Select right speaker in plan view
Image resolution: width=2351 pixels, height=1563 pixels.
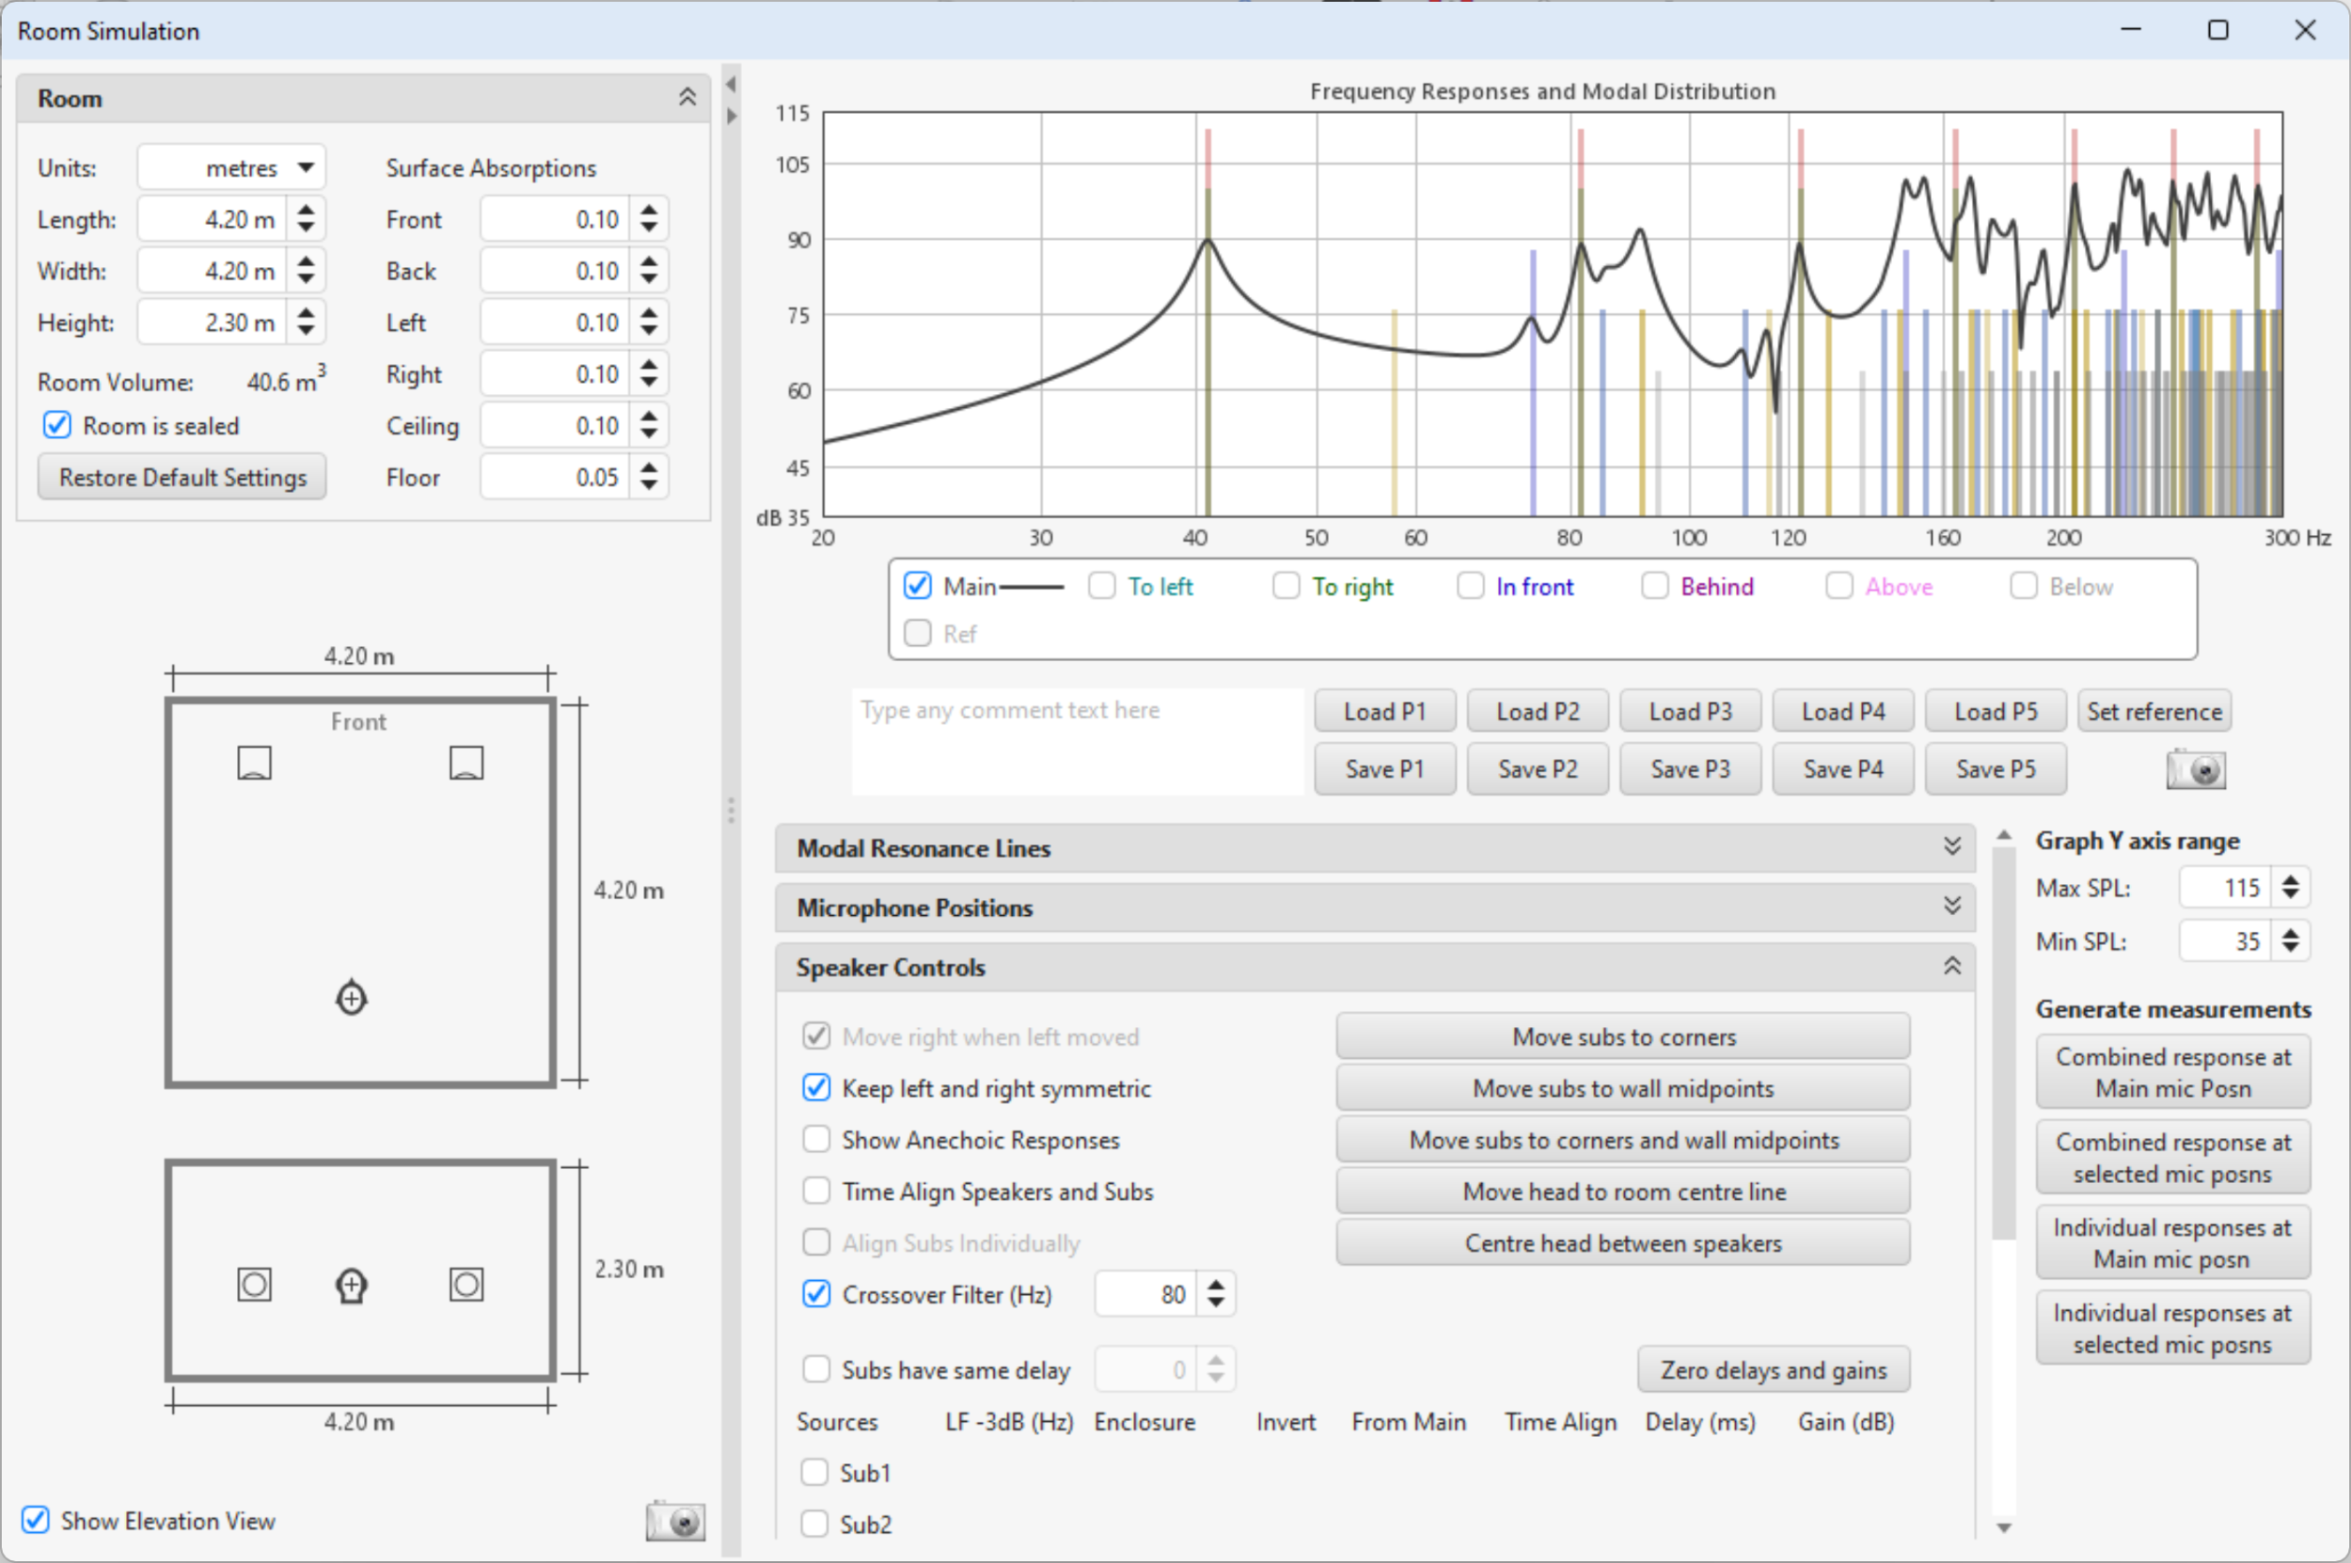pos(466,763)
